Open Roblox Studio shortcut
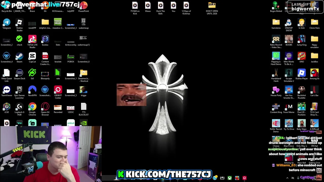The height and width of the screenshot is (182, 324). tap(19, 25)
